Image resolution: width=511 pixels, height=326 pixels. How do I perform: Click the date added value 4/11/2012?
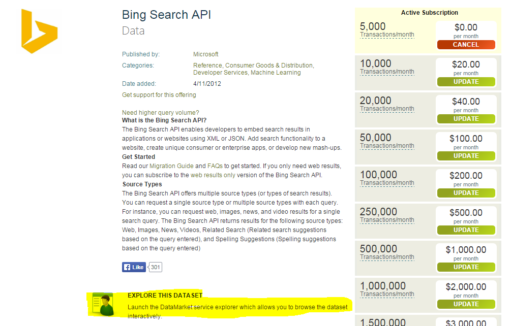point(207,84)
